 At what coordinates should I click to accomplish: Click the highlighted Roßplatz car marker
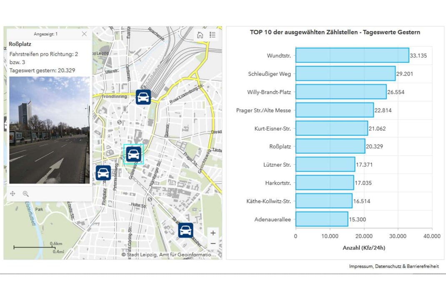(133, 154)
